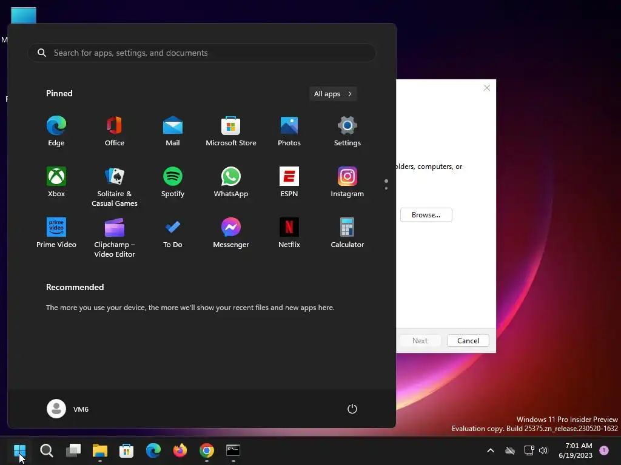
Task: Open Instagram
Action: [x=347, y=182]
